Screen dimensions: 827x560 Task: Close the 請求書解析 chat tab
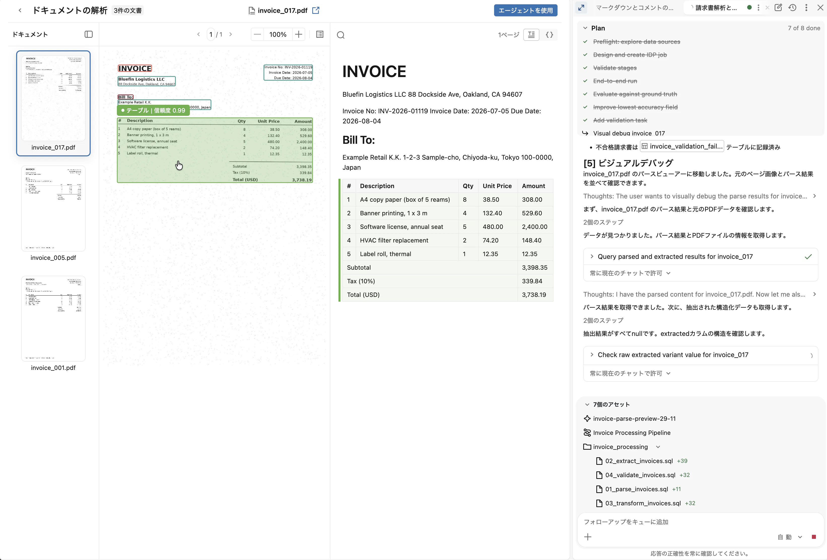(x=767, y=8)
